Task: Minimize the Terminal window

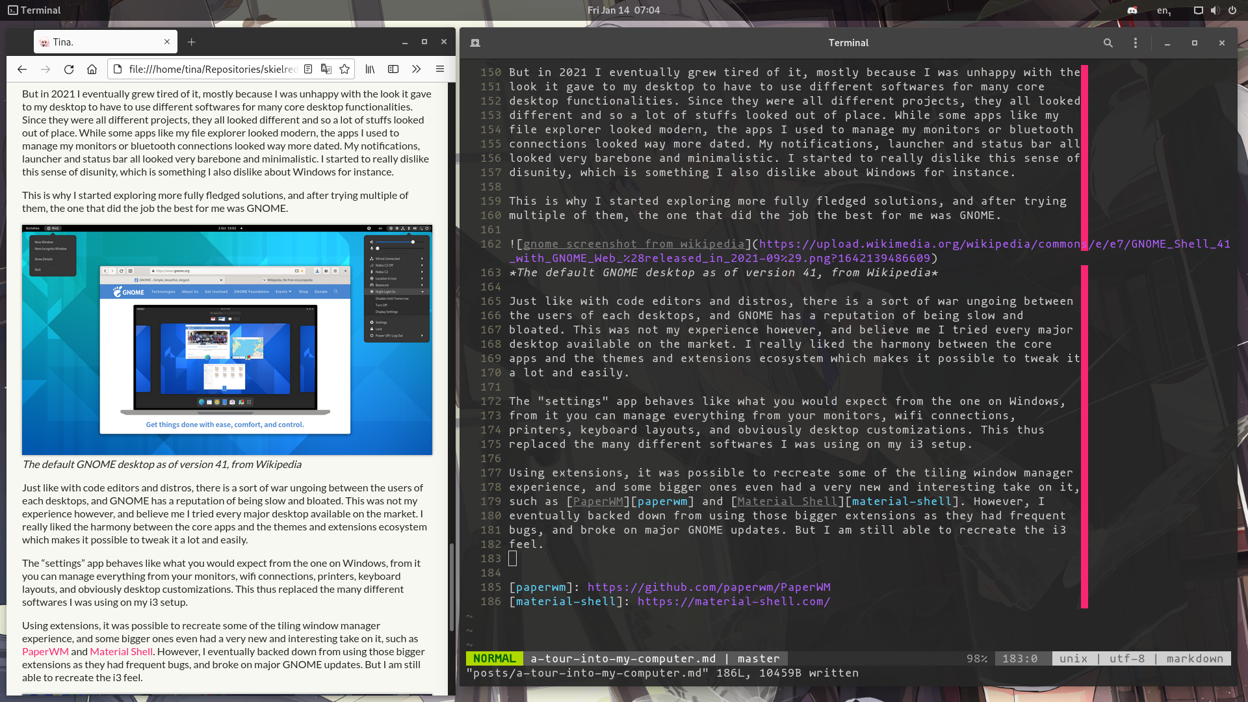Action: tap(1167, 43)
